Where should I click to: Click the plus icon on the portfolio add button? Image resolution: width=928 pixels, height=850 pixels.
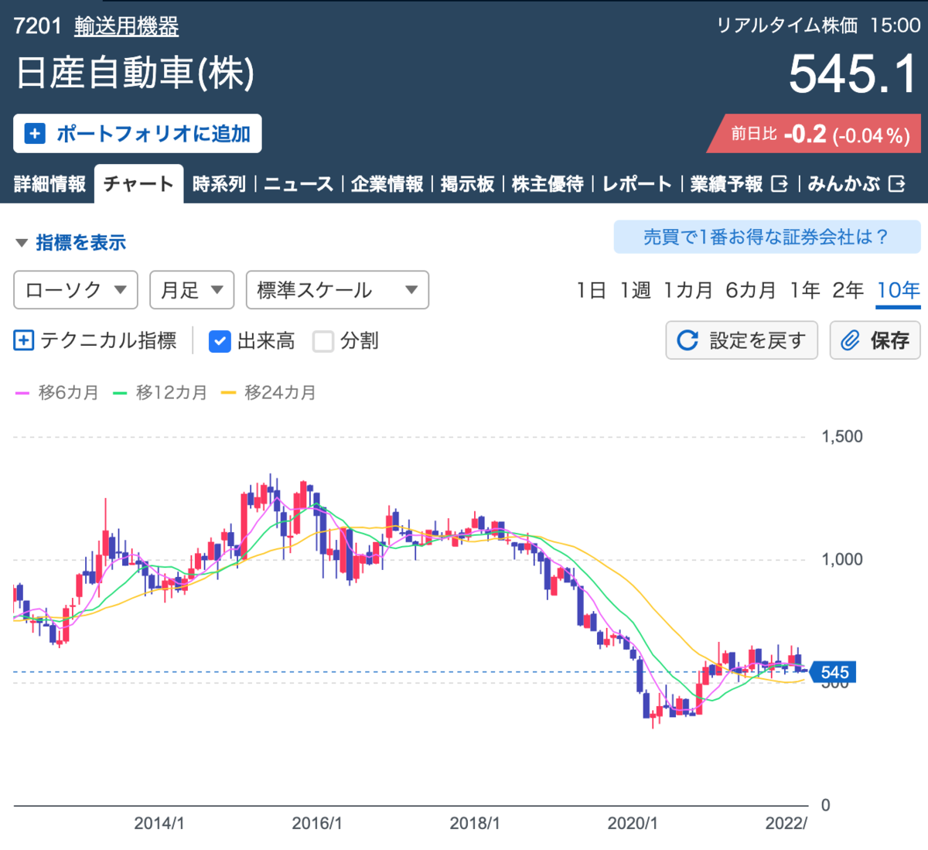[35, 134]
